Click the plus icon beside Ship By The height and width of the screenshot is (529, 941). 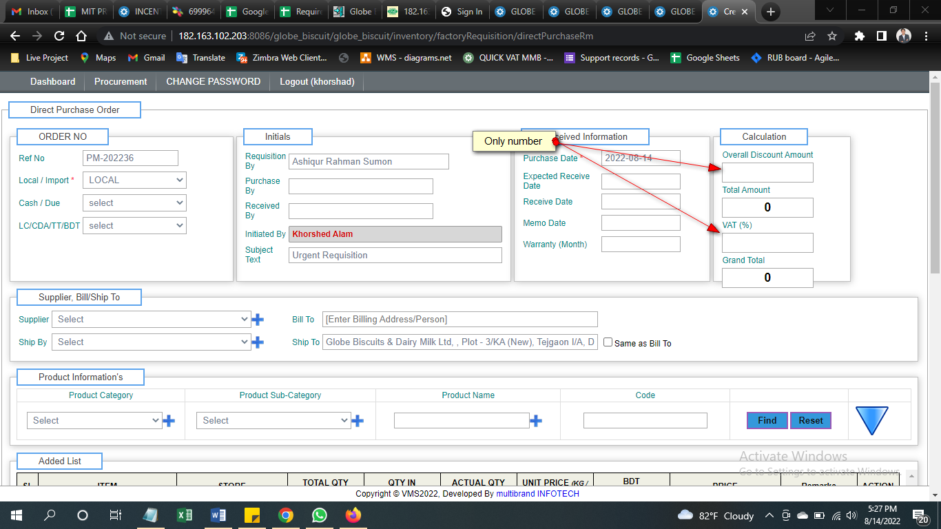258,342
